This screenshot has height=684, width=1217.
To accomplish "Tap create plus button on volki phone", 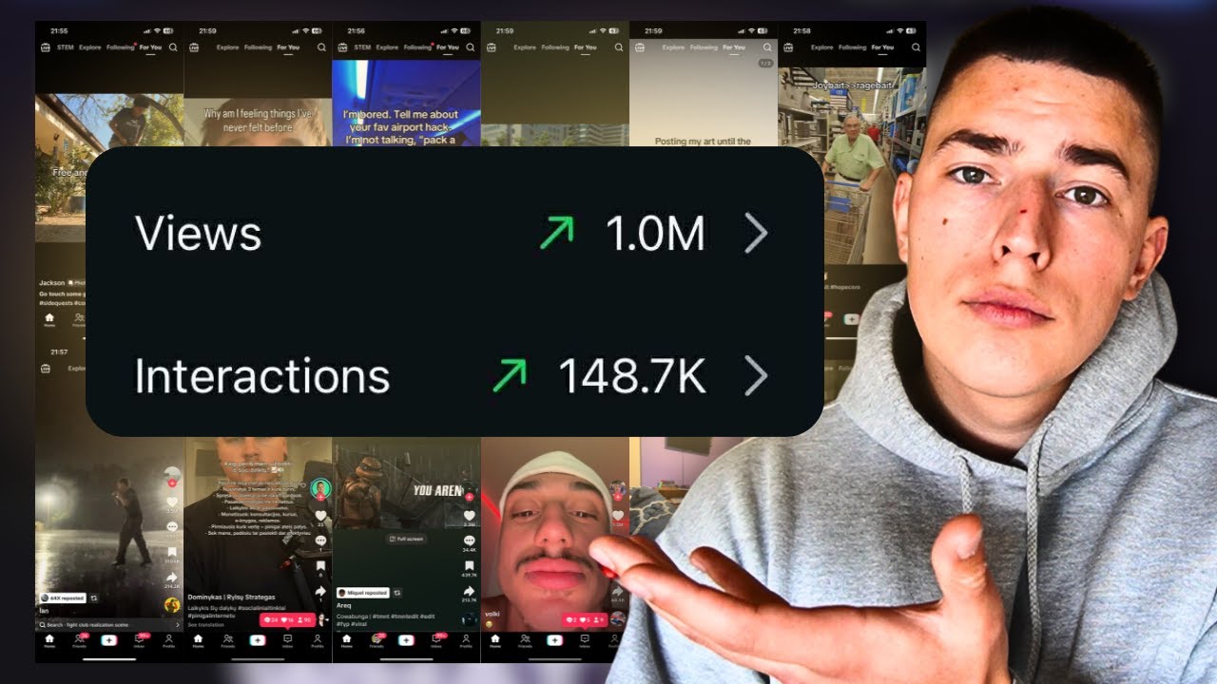I will coord(554,640).
